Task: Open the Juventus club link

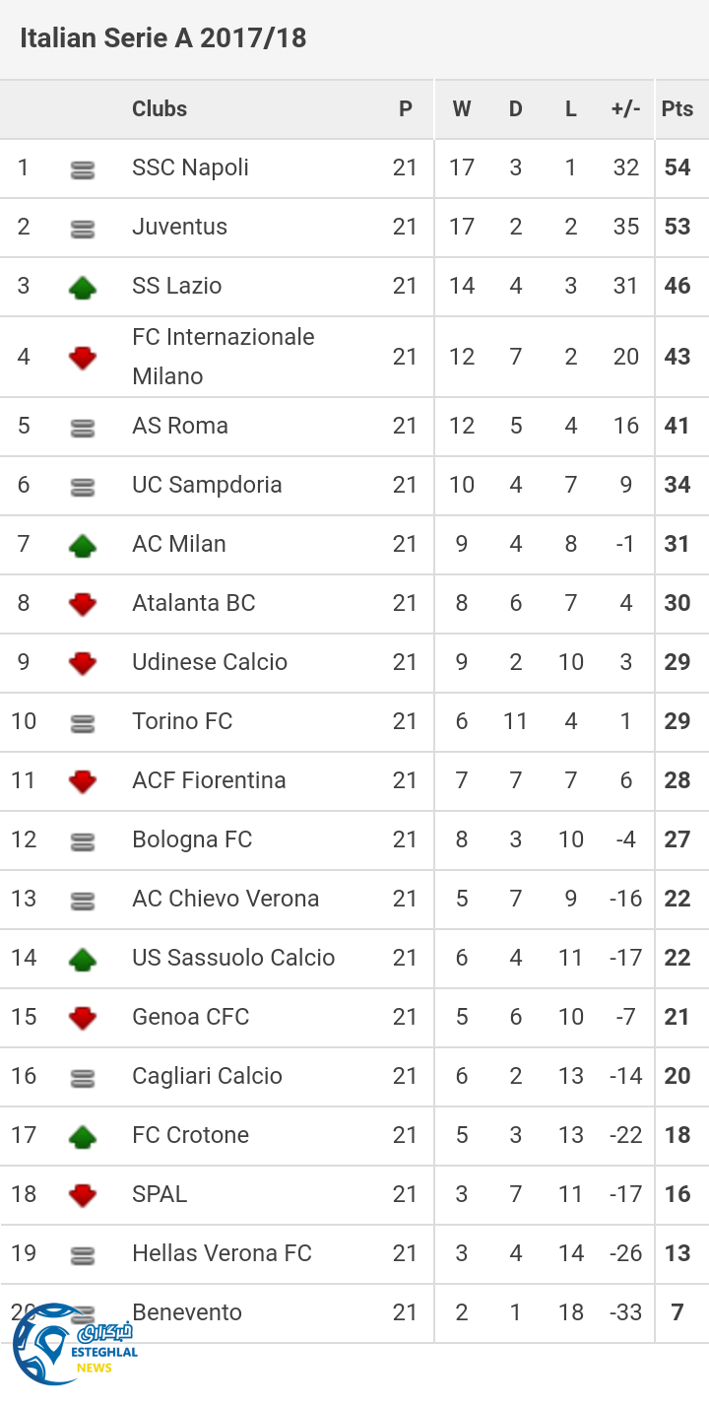Action: tap(179, 227)
